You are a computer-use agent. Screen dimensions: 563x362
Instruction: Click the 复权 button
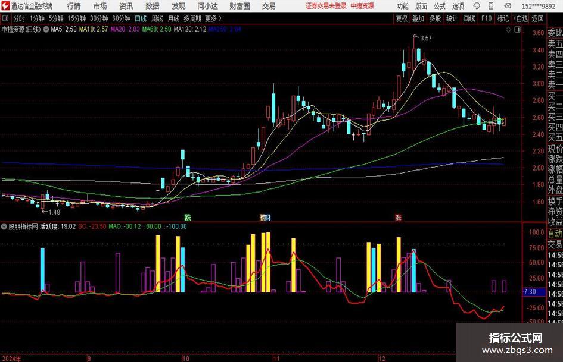click(x=402, y=18)
